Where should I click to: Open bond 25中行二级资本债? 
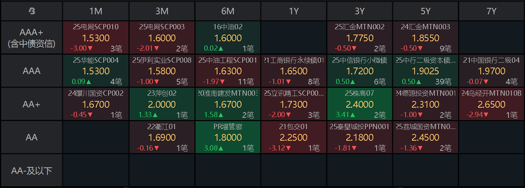coord(425,60)
